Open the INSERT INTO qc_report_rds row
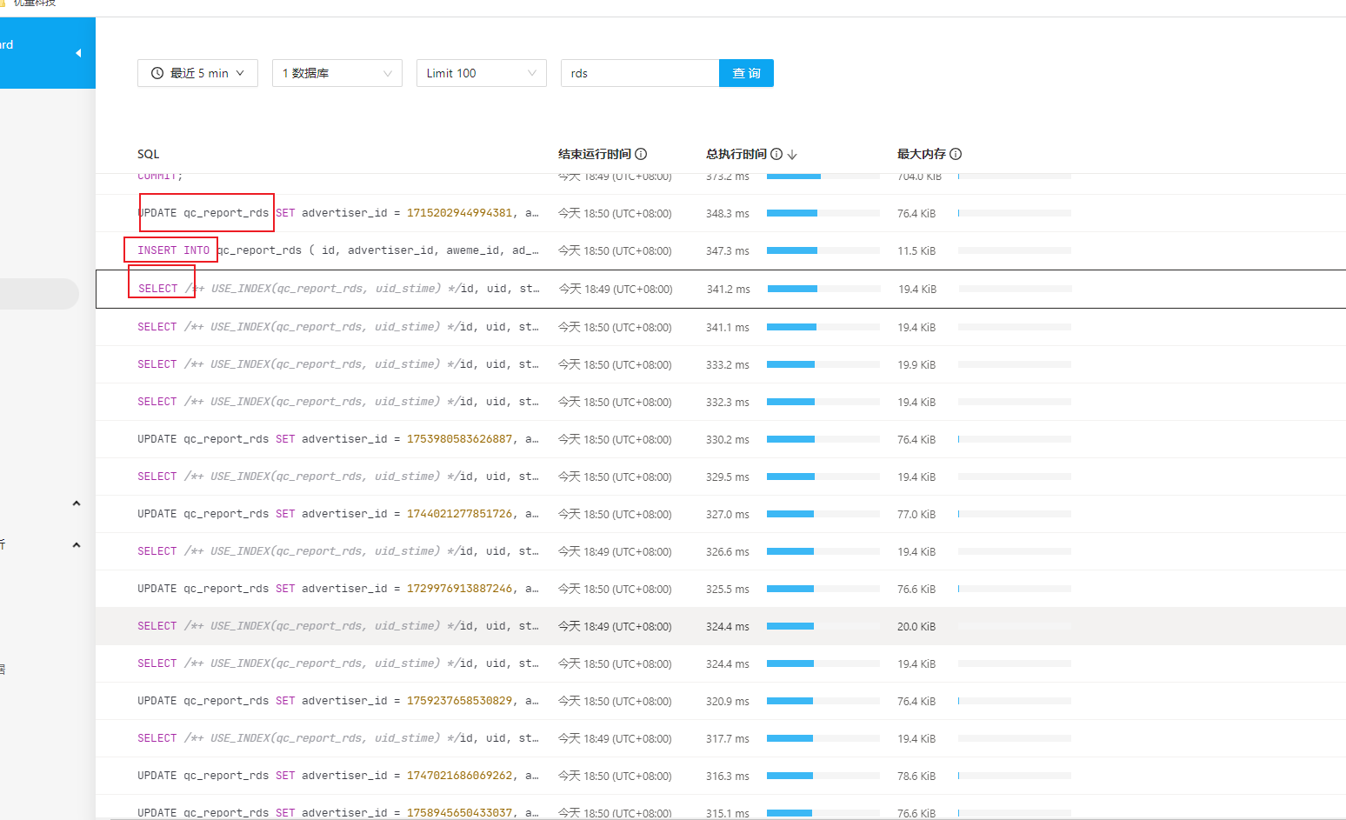The width and height of the screenshot is (1346, 820). pos(721,250)
